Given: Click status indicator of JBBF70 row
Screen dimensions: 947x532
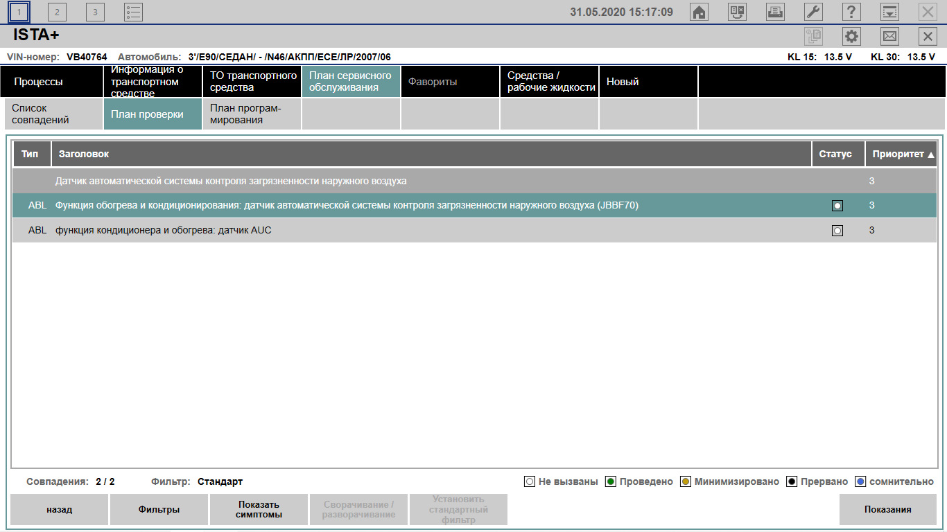Looking at the screenshot, I should pos(837,206).
